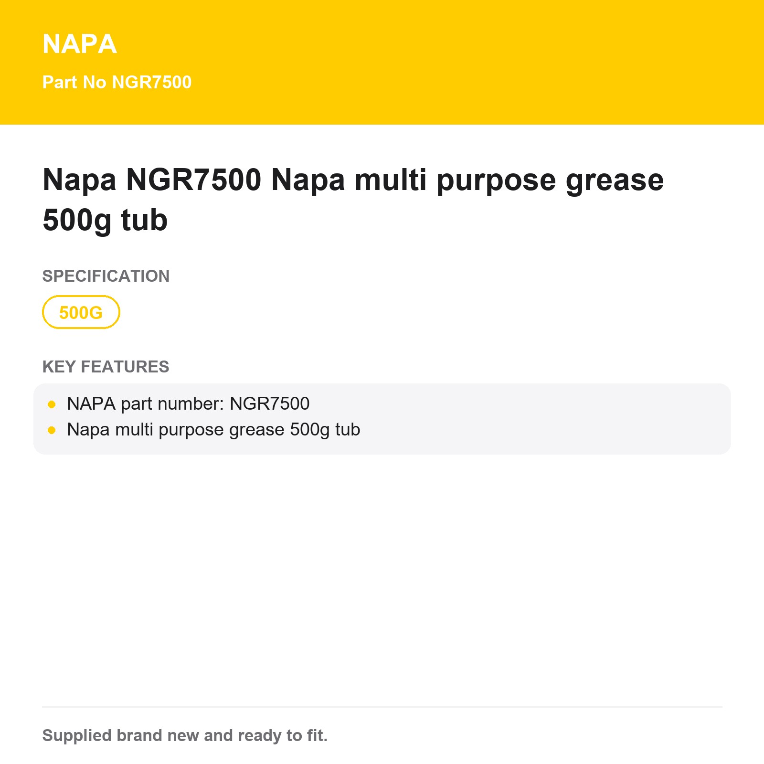Click the grey key features panel

coord(382,419)
